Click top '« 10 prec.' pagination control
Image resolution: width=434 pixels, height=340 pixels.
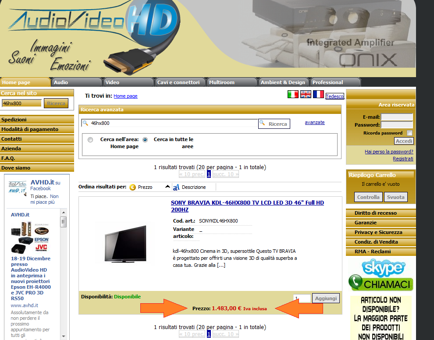pos(192,174)
